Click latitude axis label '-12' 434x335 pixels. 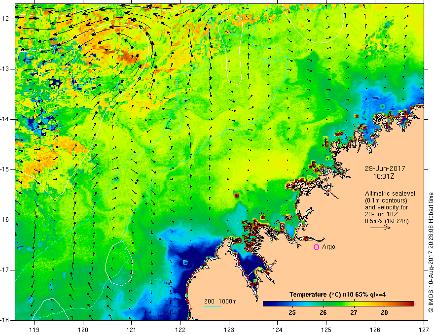[5, 19]
